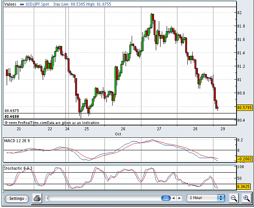The height and width of the screenshot is (208, 254).
Task: Click the date label 27 on time axis
Action: point(159,129)
